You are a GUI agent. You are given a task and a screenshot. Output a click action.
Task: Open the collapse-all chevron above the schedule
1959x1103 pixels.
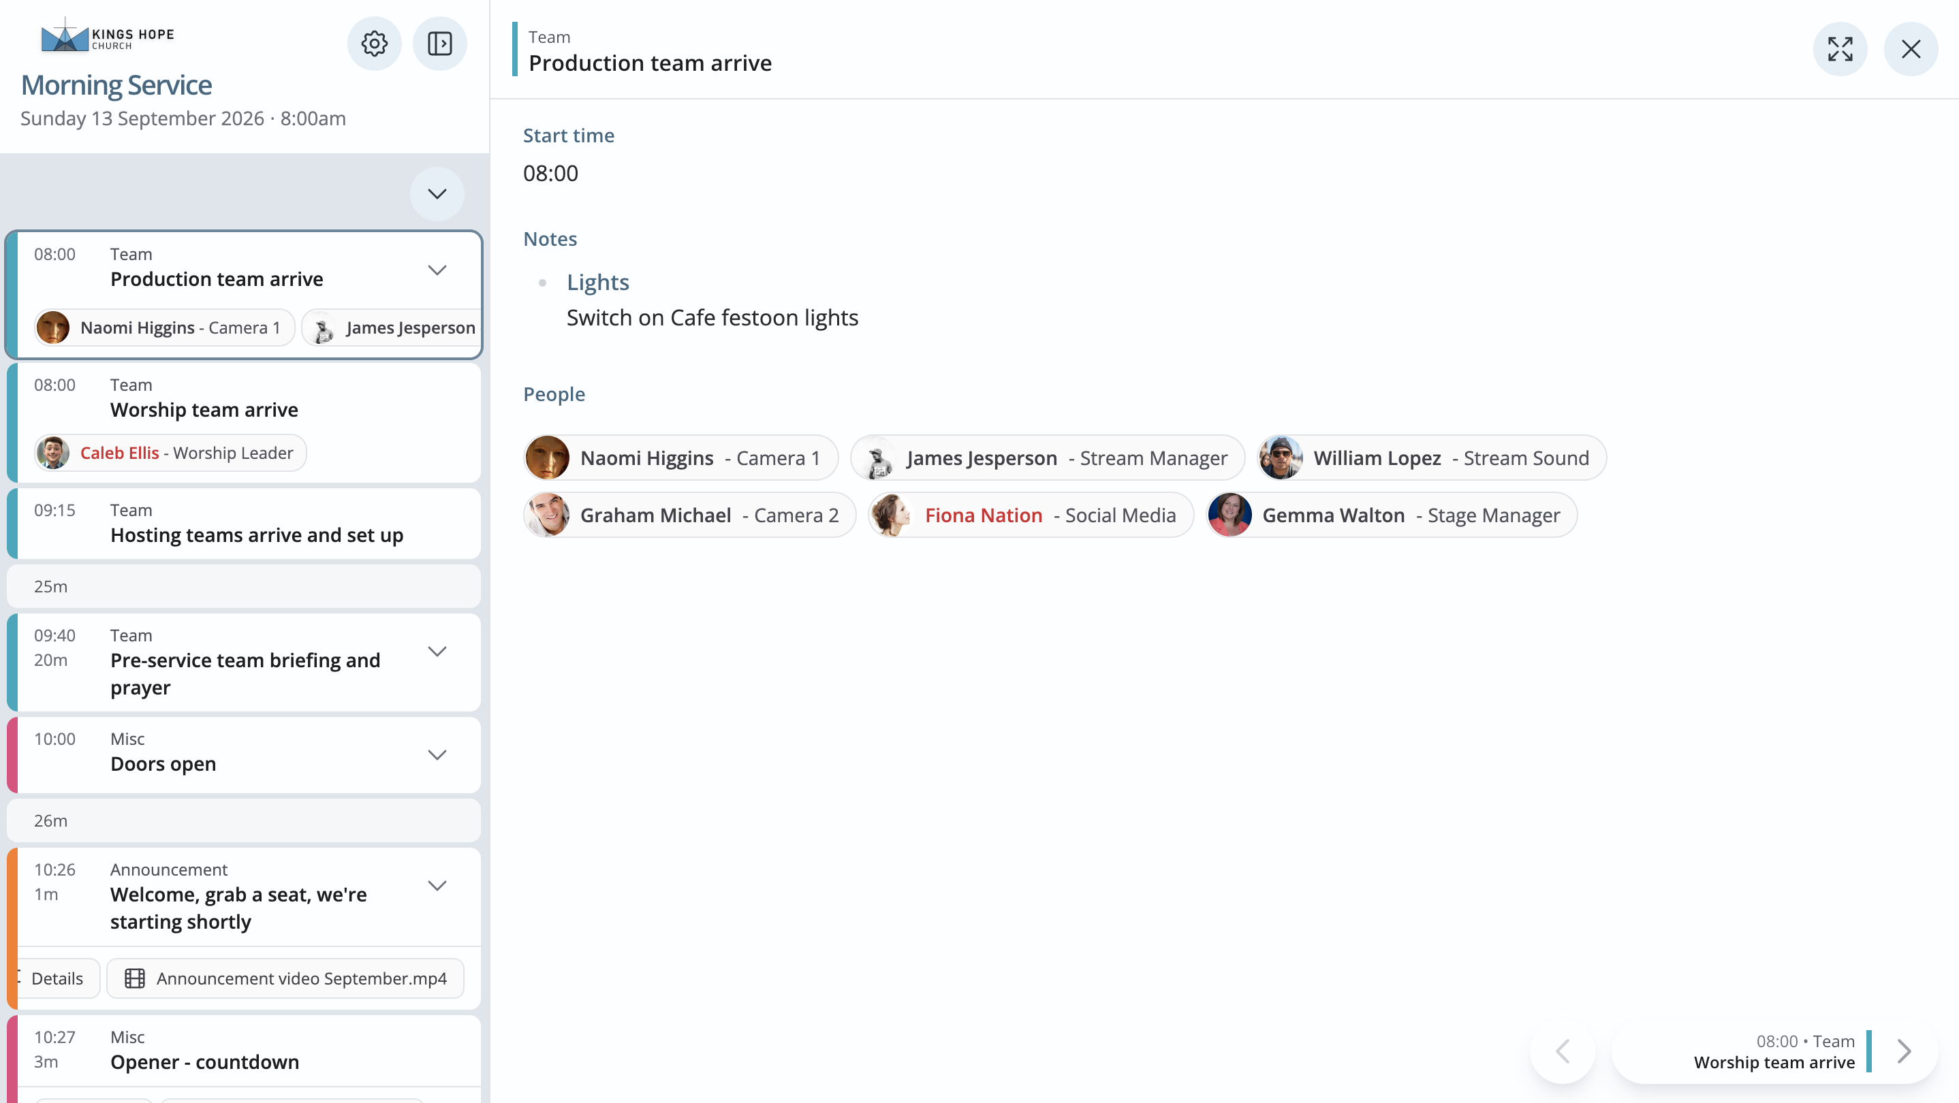coord(437,194)
